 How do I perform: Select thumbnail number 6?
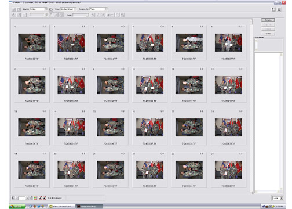click(x=228, y=42)
